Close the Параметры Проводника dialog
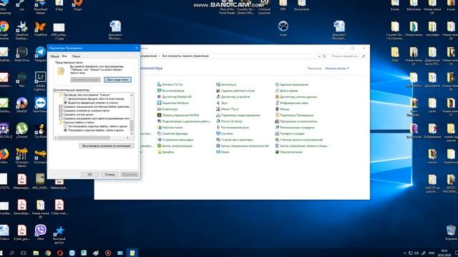 click(x=137, y=48)
